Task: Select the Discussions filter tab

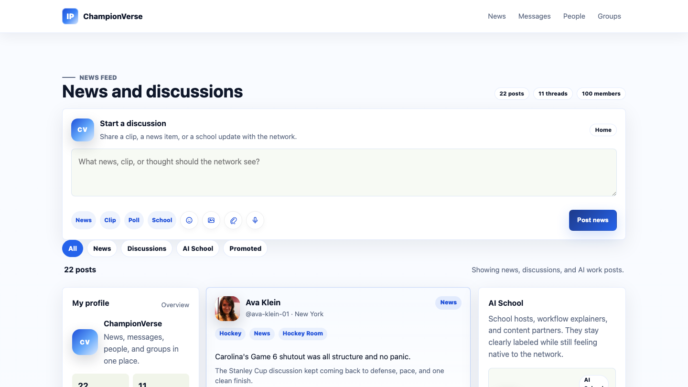Action: coord(147,248)
